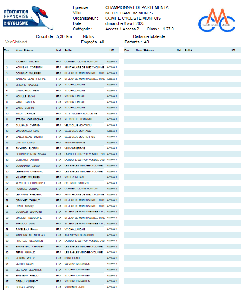This screenshot has width=247, height=302.
Task: Click the Comité Cycliste Montois logo
Action: pos(217,20)
